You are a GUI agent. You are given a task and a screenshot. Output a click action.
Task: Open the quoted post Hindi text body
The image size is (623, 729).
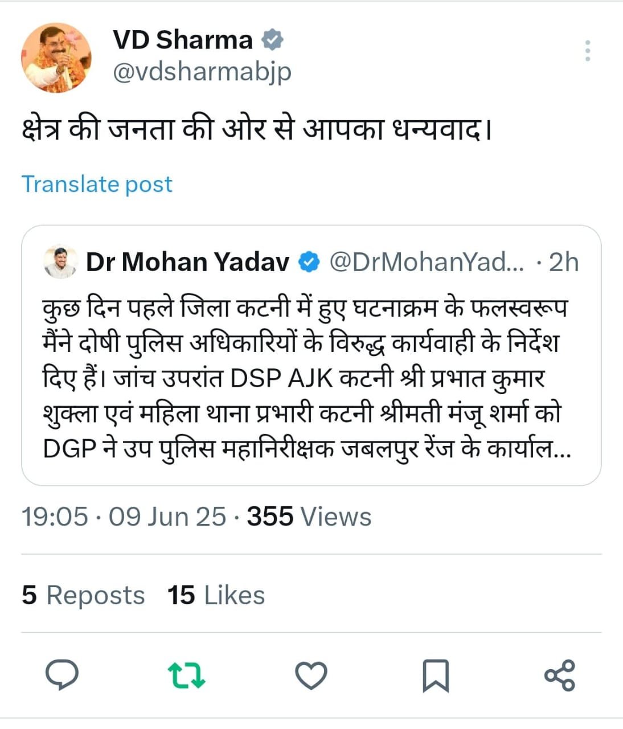click(307, 378)
